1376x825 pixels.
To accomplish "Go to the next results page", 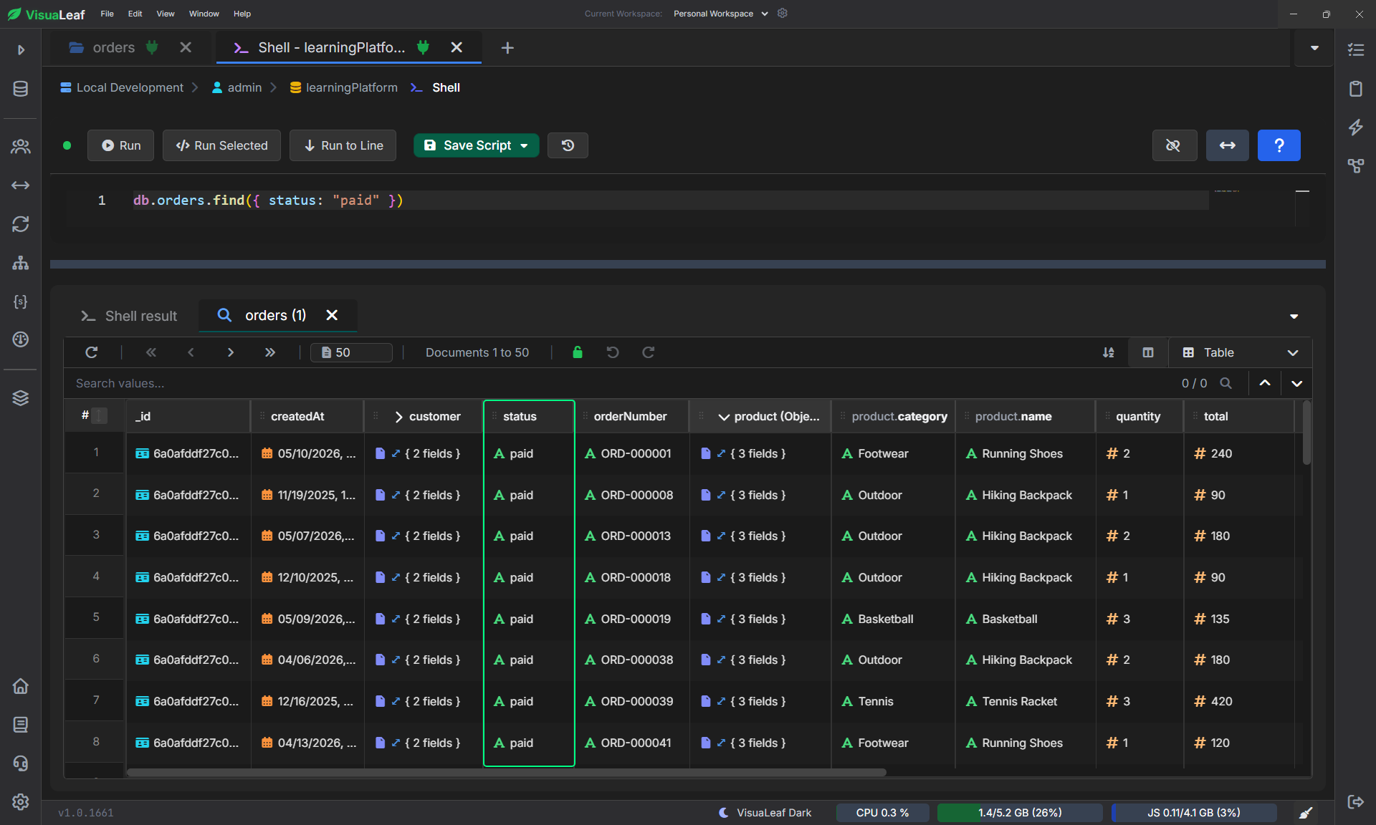I will 230,352.
